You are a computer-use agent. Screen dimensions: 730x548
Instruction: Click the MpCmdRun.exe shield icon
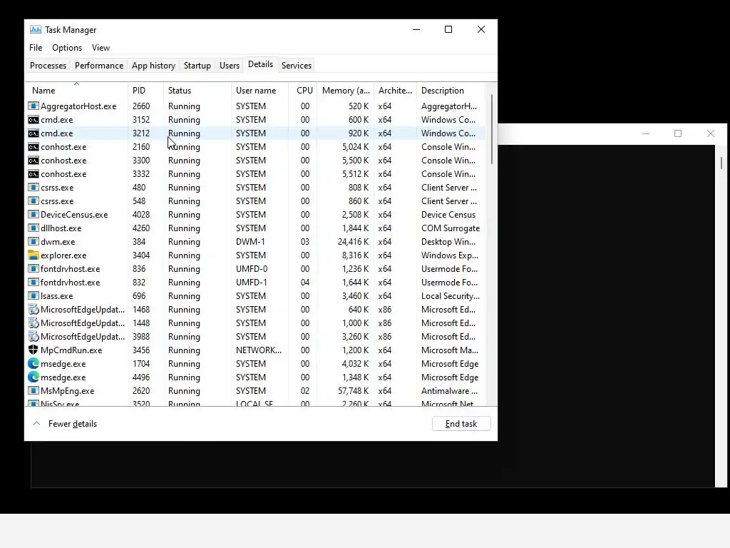click(33, 350)
